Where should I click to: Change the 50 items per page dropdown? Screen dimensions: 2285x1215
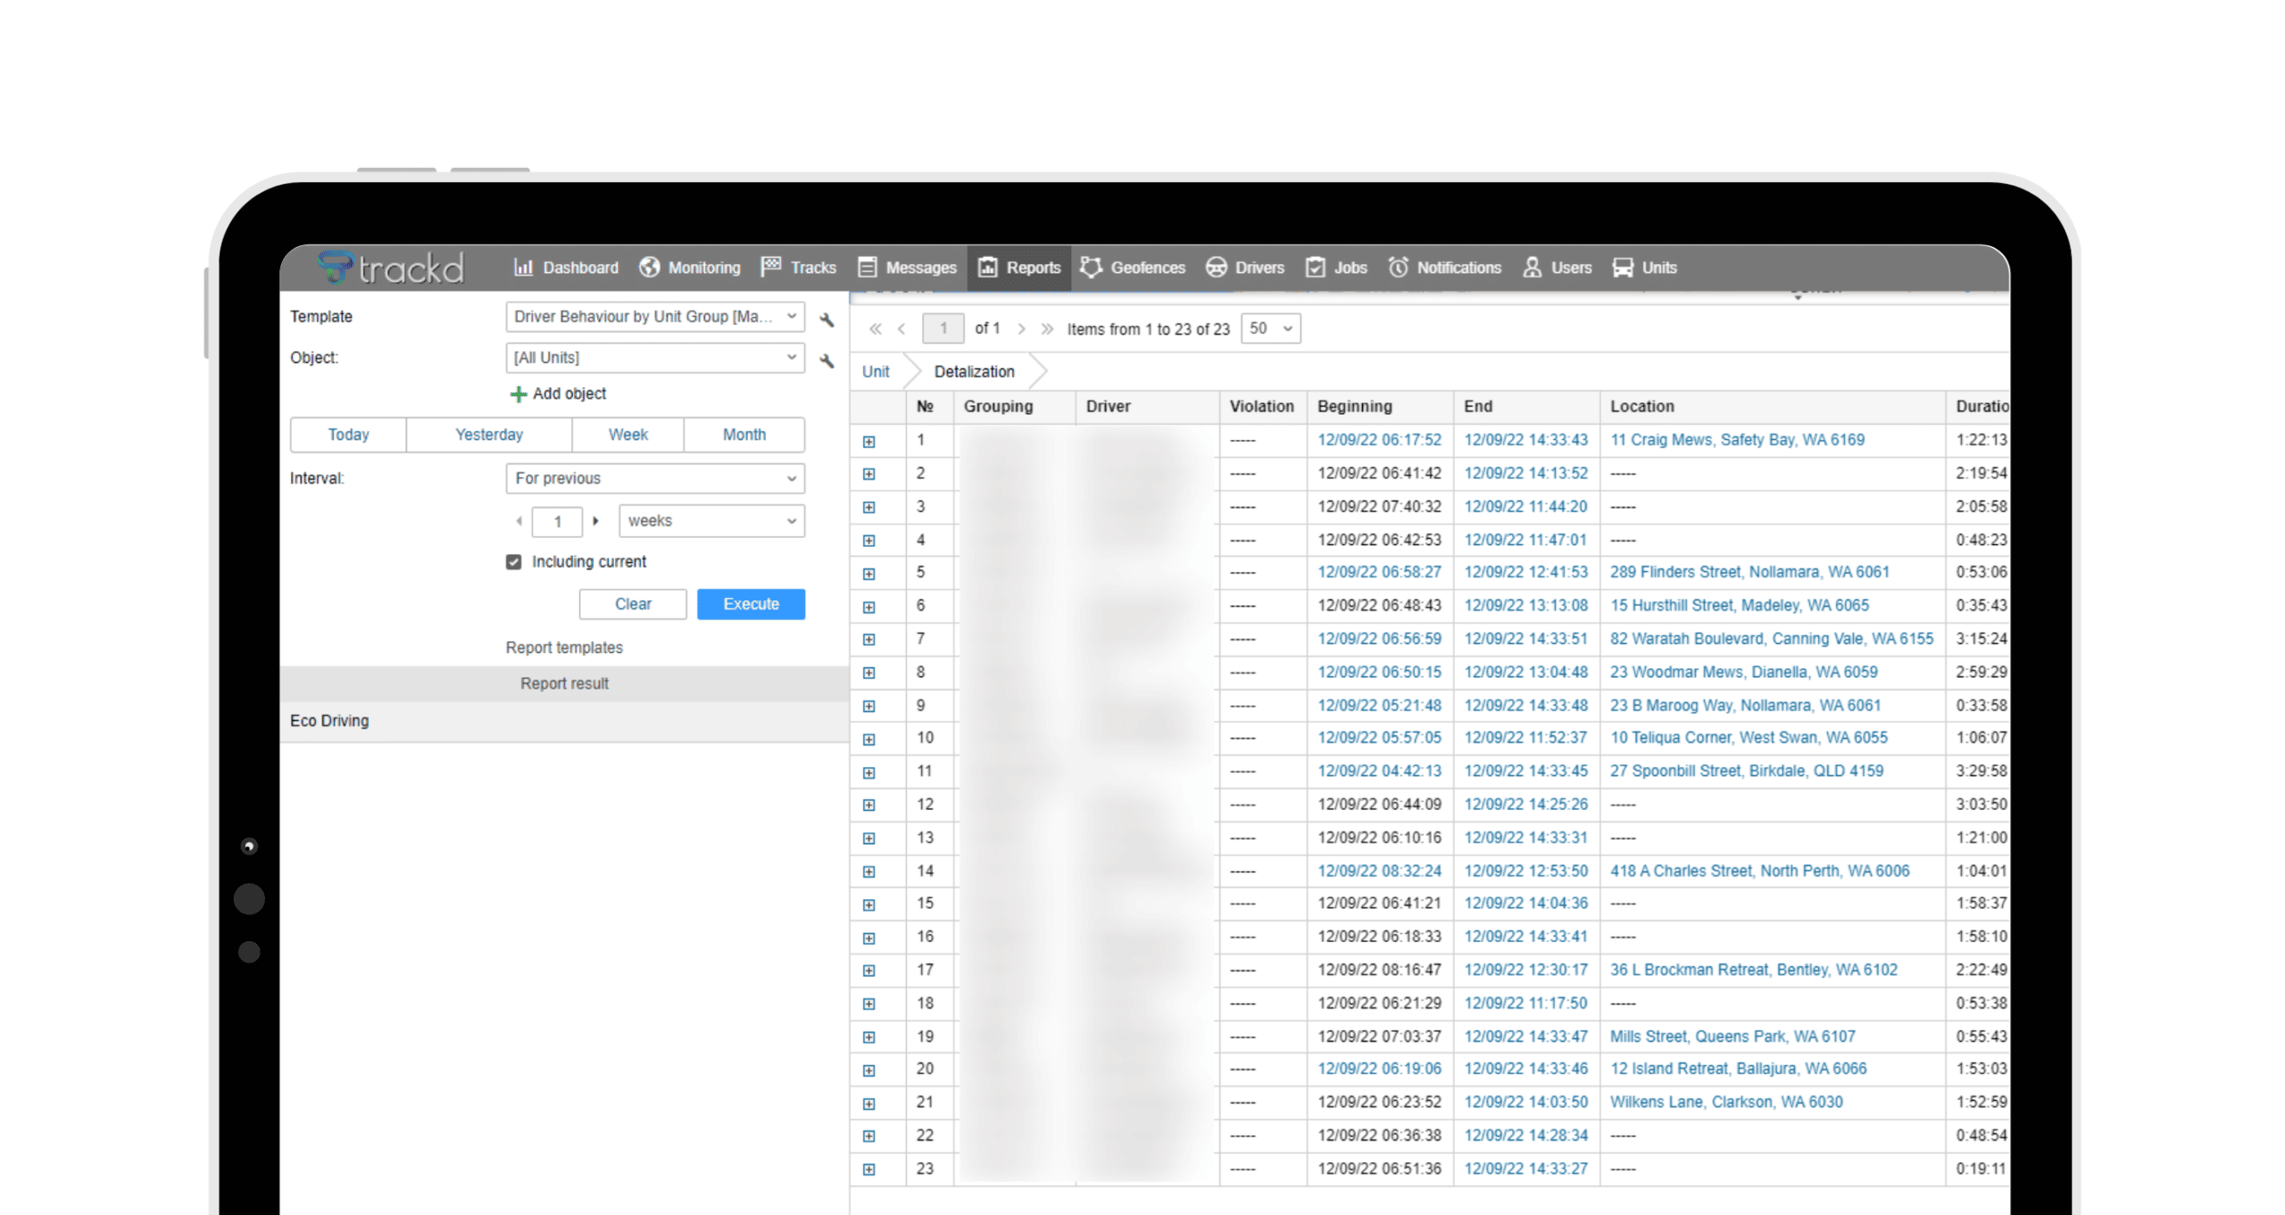(1269, 329)
